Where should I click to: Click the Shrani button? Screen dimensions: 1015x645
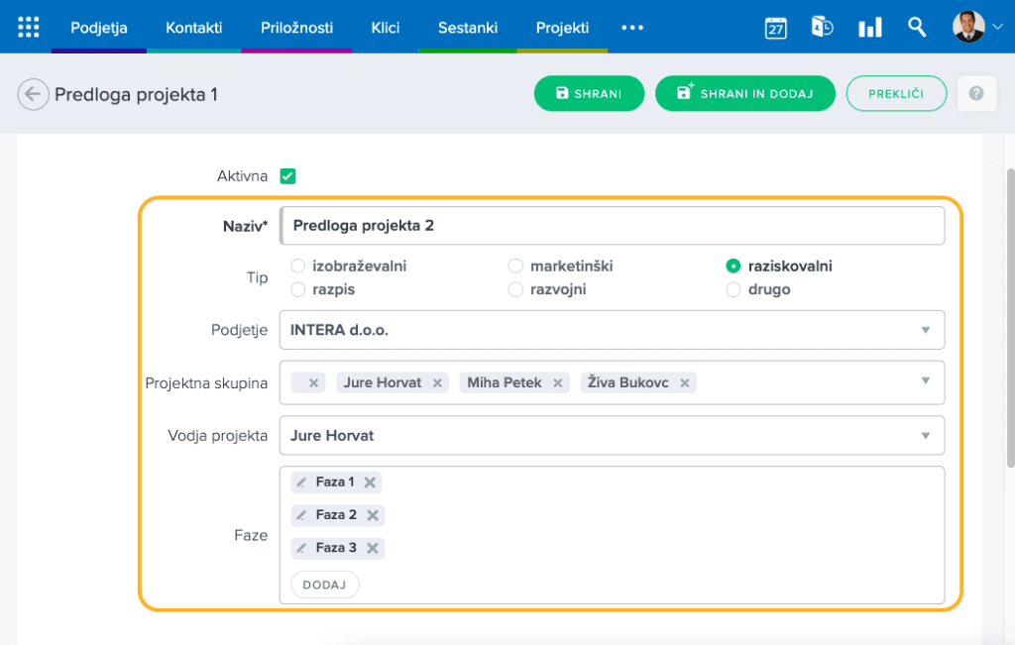[589, 93]
